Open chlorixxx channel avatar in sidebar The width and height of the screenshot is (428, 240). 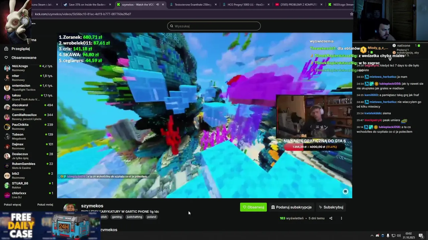(x=7, y=195)
